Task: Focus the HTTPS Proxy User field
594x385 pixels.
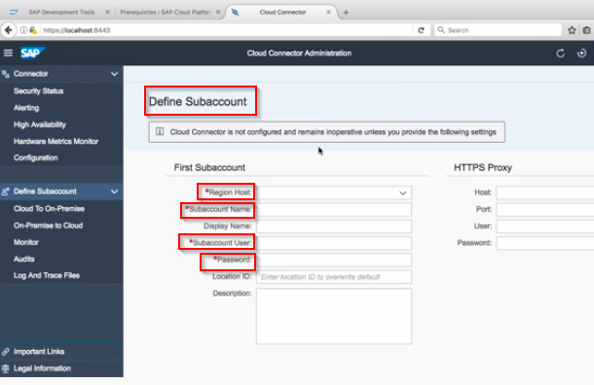Action: [545, 227]
